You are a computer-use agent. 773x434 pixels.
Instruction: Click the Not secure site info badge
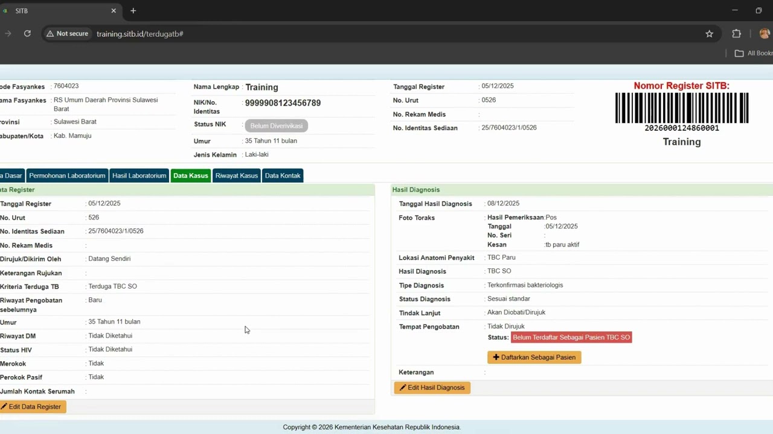tap(67, 34)
